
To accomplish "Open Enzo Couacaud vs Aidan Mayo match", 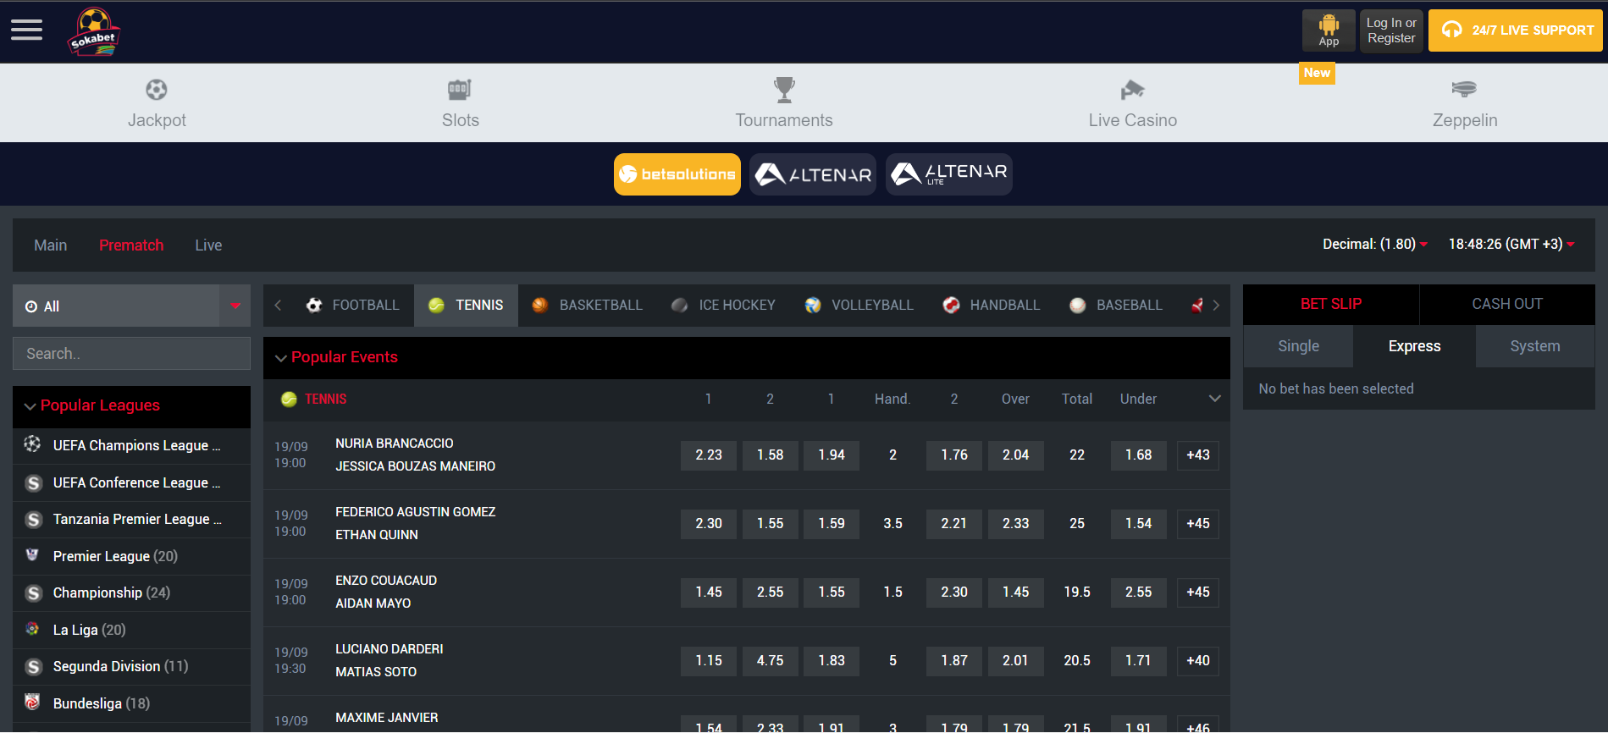I will click(386, 592).
